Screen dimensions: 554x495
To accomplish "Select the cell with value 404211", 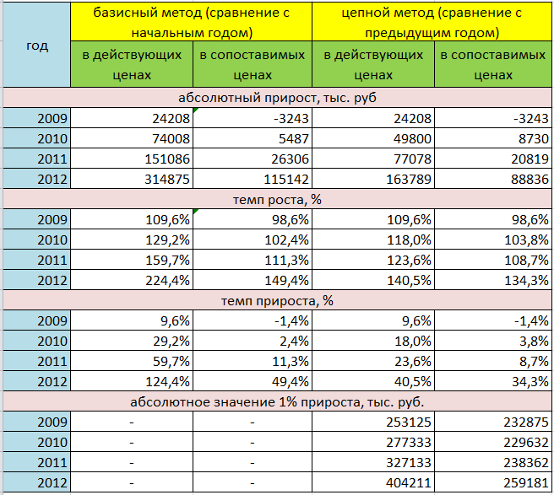I will [373, 482].
